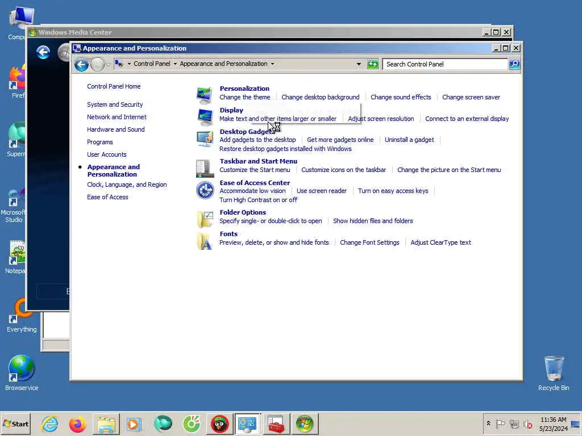This screenshot has width=582, height=436.
Task: Click the Fonts category icon
Action: [x=205, y=241]
